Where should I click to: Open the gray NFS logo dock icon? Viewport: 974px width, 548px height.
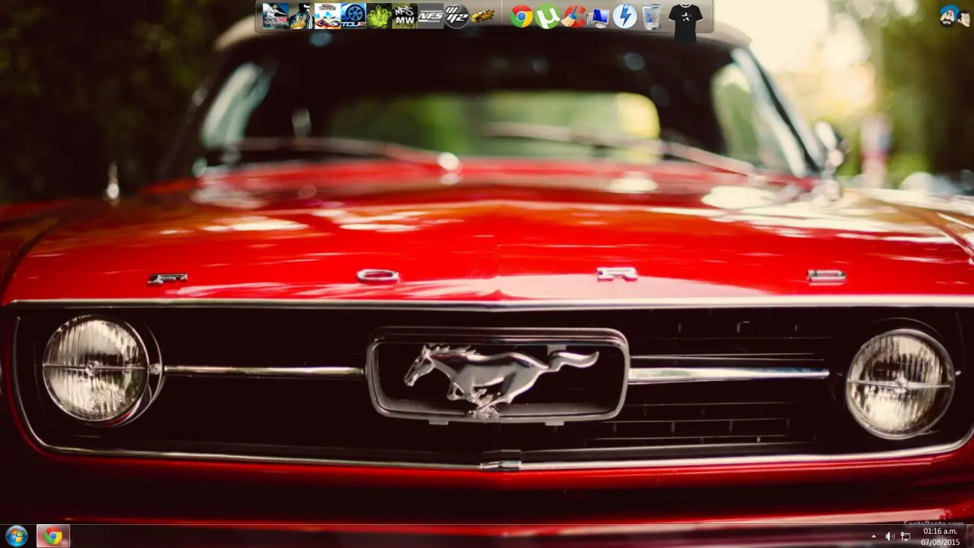click(x=430, y=16)
